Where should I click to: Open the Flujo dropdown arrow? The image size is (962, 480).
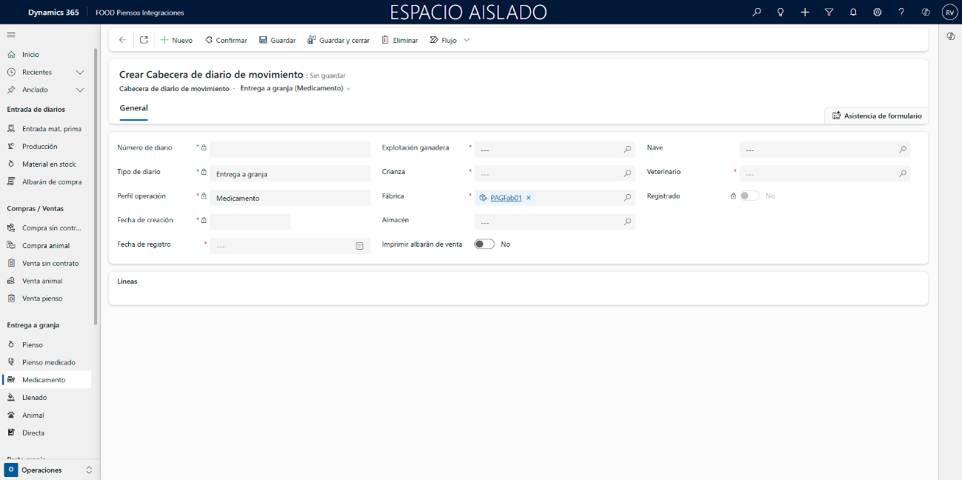click(x=467, y=40)
